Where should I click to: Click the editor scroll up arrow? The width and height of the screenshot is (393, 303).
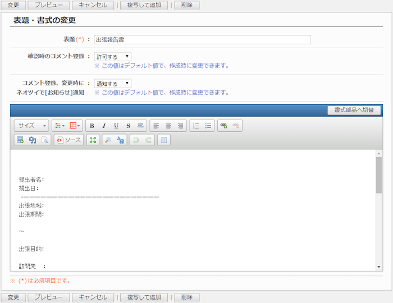(379, 153)
